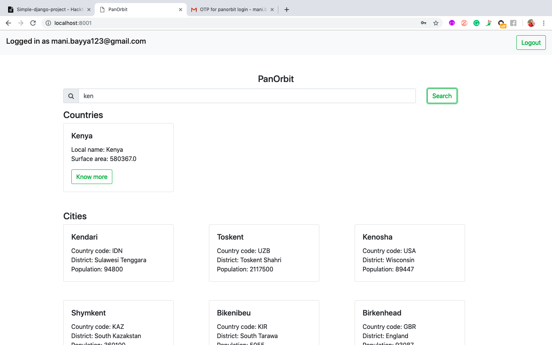Click the localhost:8001 address bar
Viewport: 552px width, 345px height.
[230, 23]
